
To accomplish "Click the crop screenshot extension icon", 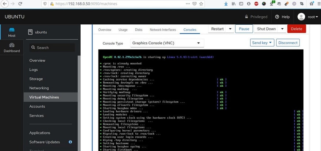I will 302,4.
